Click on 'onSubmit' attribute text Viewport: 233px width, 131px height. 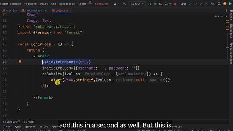coord(51,74)
